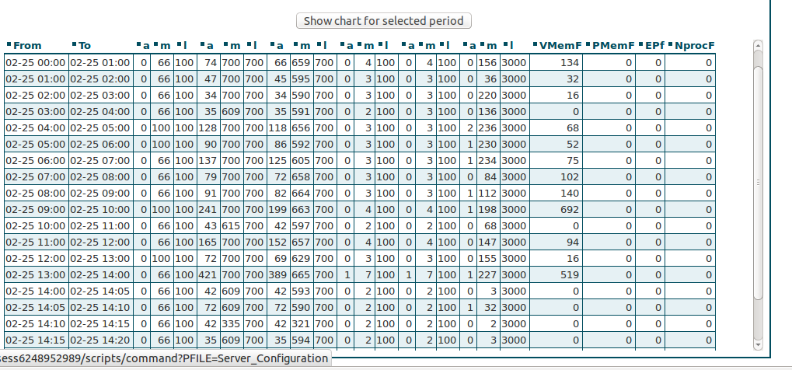
Task: Click the 02-25 01:00 To cell in first row
Action: [x=100, y=63]
